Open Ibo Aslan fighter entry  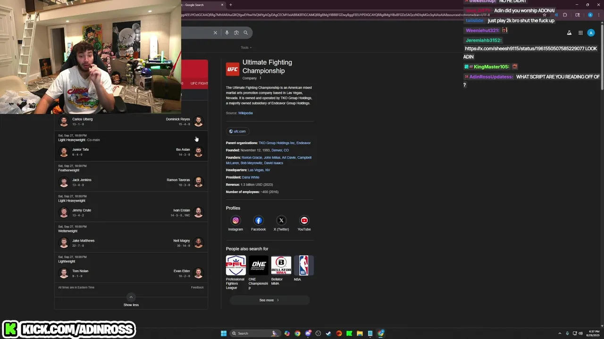pyautogui.click(x=189, y=152)
